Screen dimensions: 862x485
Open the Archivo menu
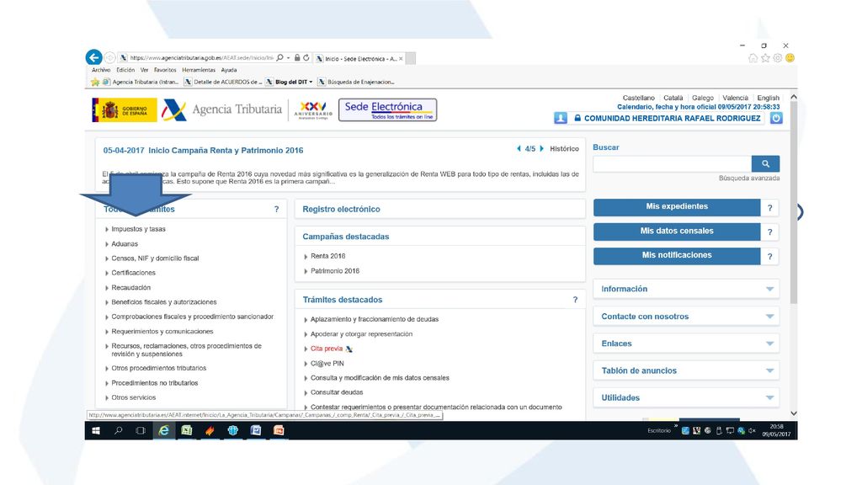point(101,70)
